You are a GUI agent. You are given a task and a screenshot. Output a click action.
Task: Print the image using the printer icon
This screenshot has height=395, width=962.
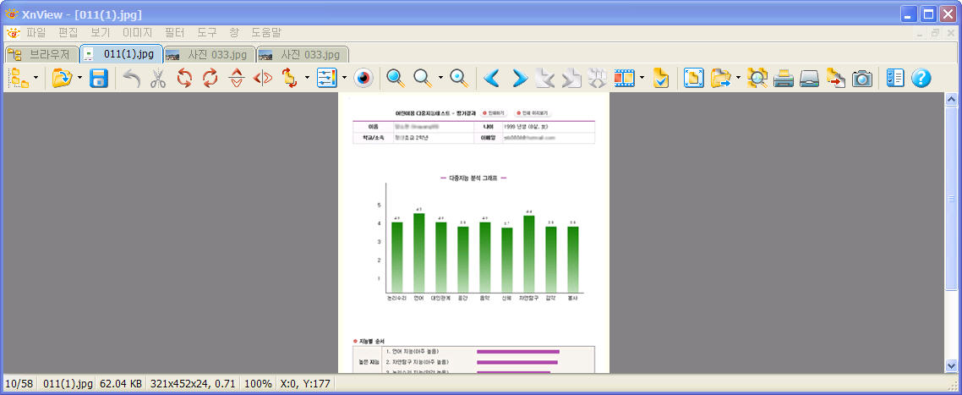point(784,79)
